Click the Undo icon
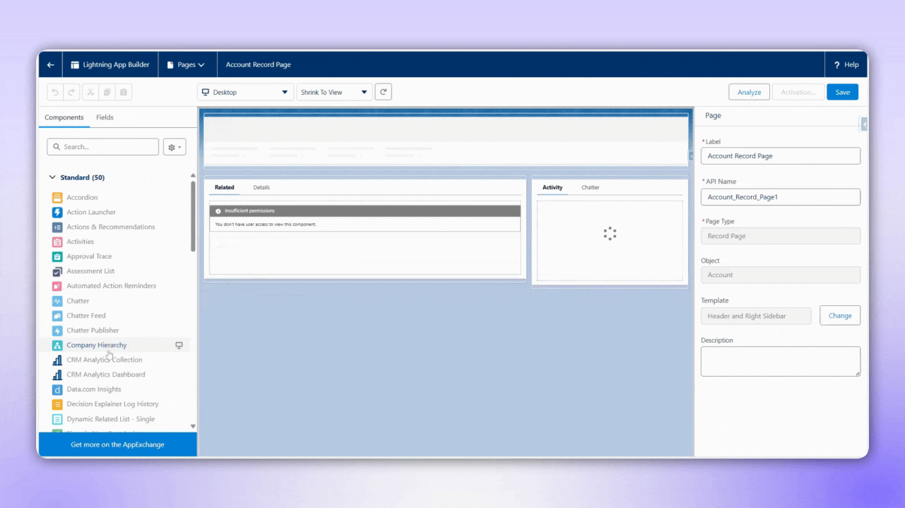Screen dimensions: 905x508 55,92
